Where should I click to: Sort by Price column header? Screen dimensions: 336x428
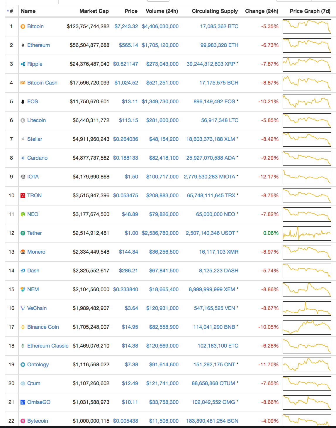pyautogui.click(x=131, y=11)
